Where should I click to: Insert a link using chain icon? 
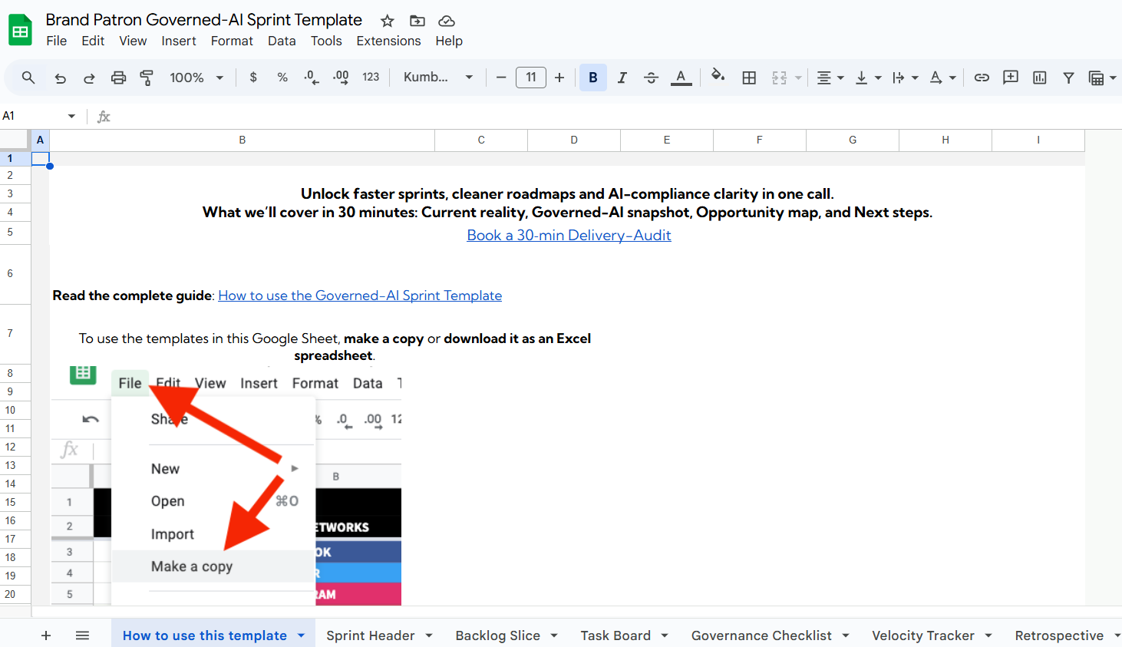tap(982, 78)
